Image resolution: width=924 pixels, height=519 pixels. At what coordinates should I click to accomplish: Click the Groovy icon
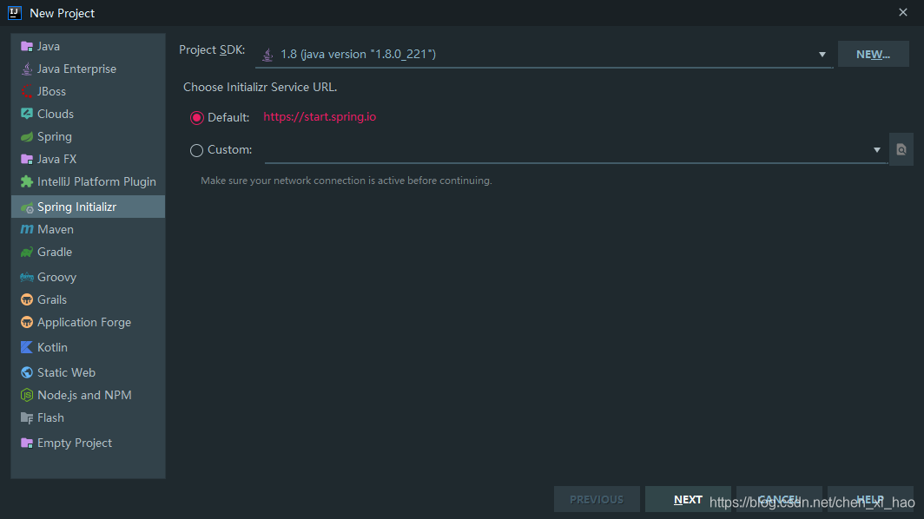coord(27,277)
